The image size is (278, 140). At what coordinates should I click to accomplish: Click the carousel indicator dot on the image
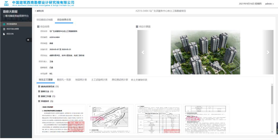205,68
